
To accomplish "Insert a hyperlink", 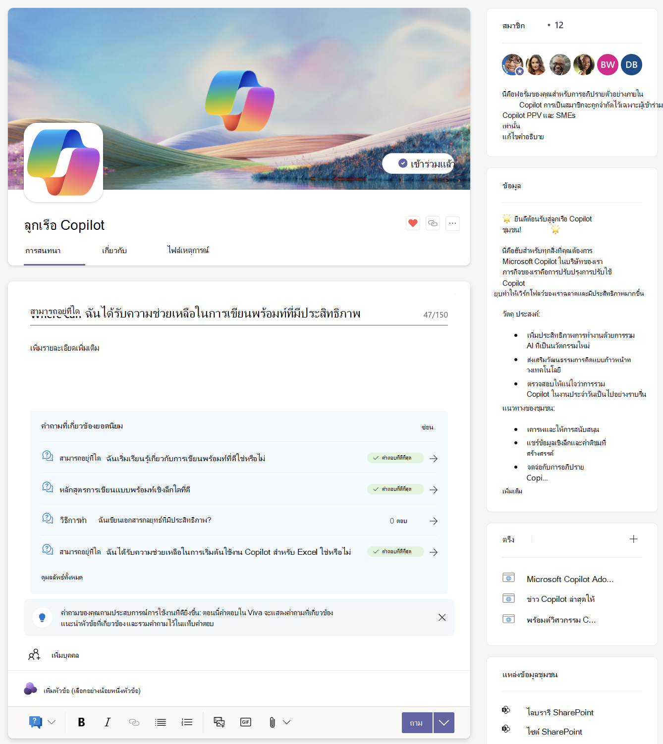I will point(134,722).
